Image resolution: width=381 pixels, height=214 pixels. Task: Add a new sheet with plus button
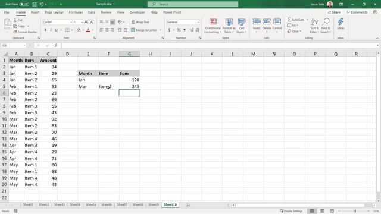coord(188,205)
